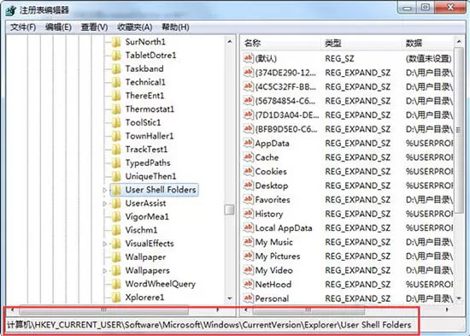
Task: Click the string icon beside Desktop
Action: tap(248, 186)
